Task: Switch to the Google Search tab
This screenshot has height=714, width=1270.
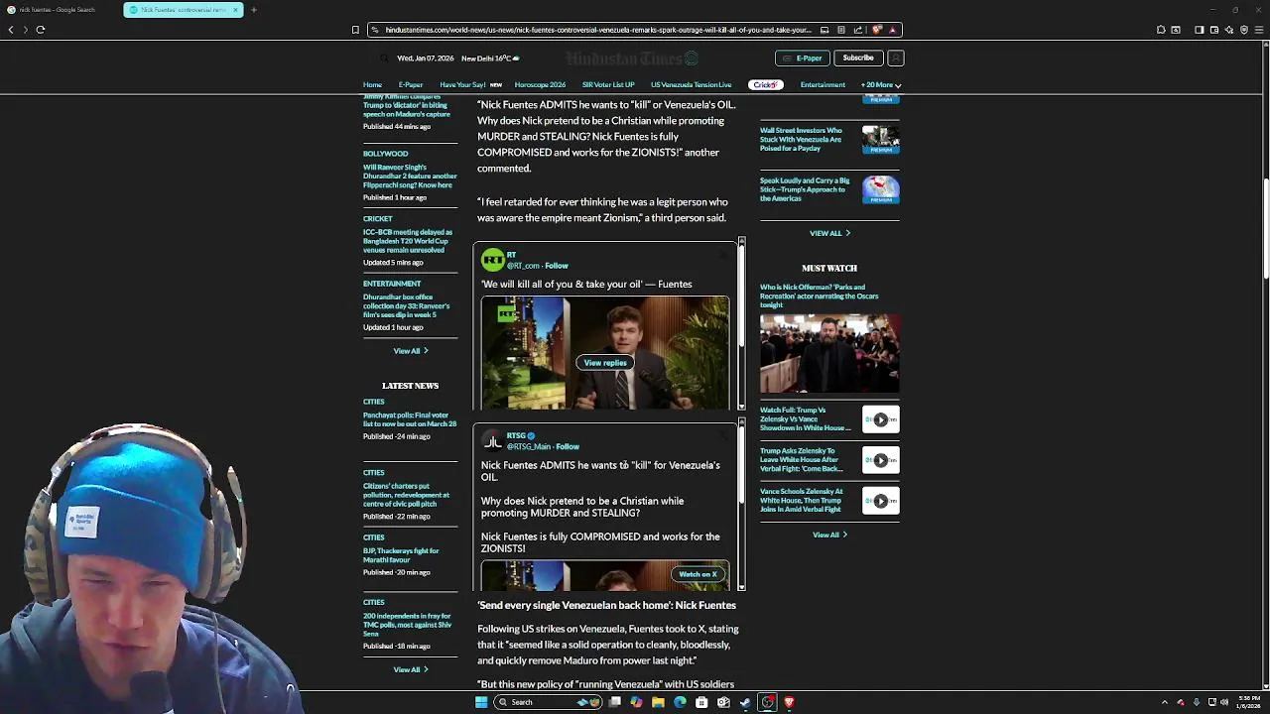Action: click(60, 10)
